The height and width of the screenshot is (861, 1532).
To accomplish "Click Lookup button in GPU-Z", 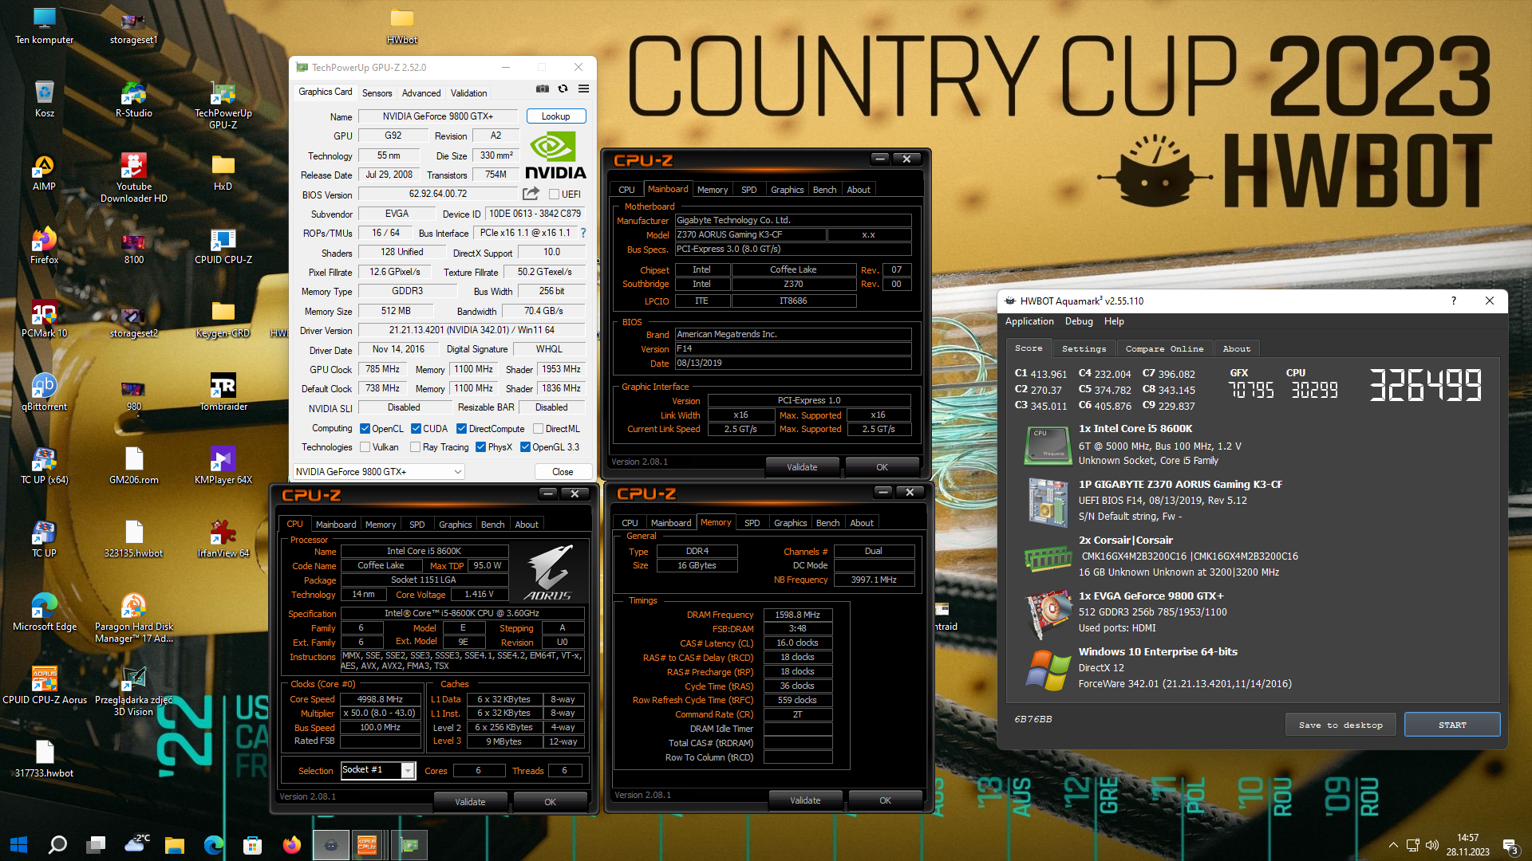I will click(556, 116).
